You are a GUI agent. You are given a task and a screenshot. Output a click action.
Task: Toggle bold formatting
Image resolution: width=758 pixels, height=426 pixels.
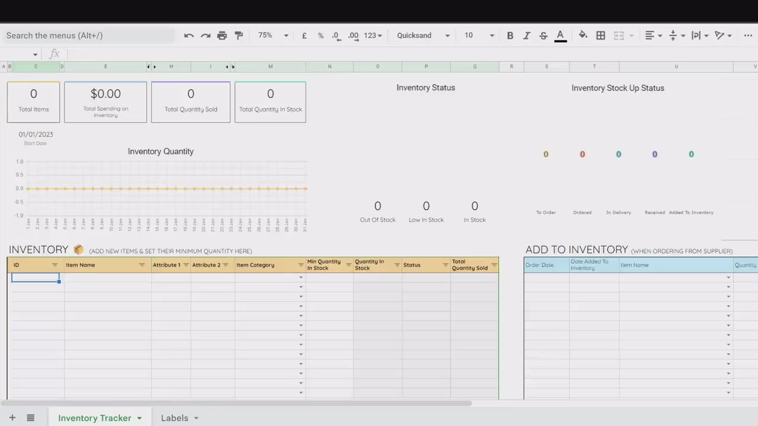tap(510, 35)
